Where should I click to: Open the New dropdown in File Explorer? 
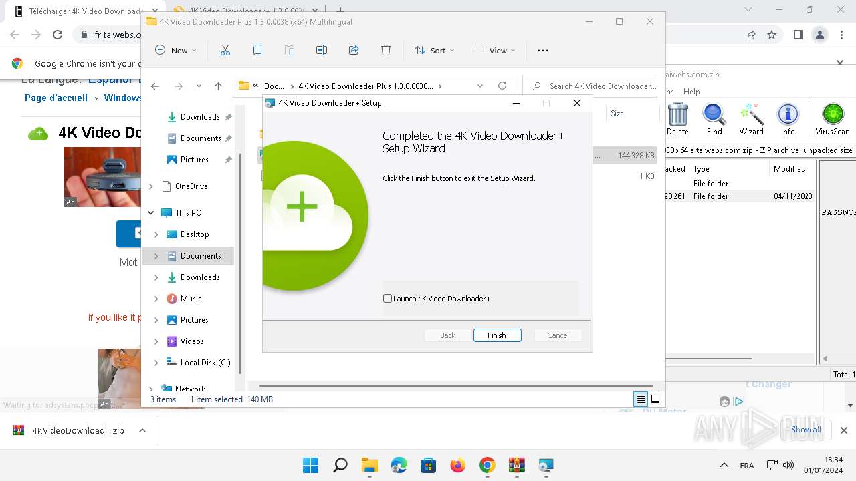pyautogui.click(x=176, y=50)
